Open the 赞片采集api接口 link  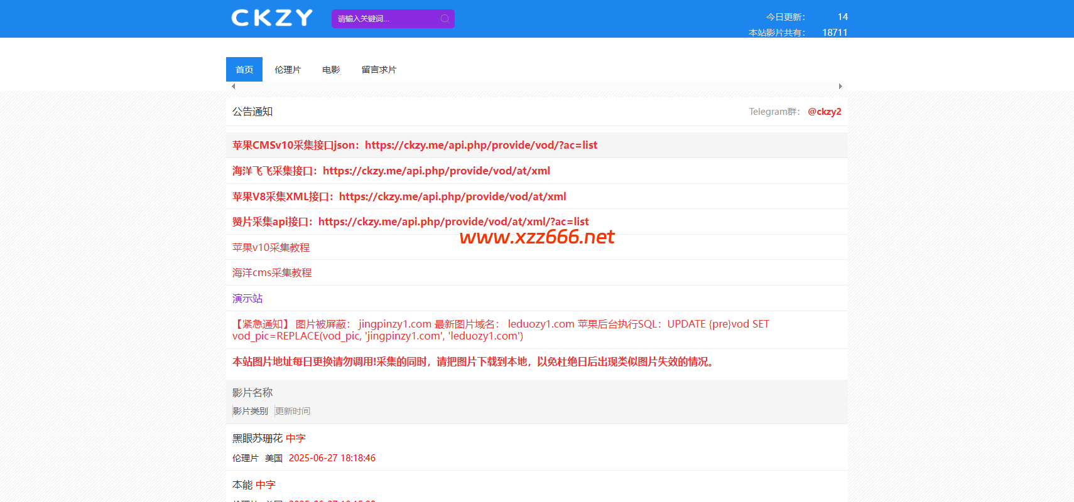point(411,222)
